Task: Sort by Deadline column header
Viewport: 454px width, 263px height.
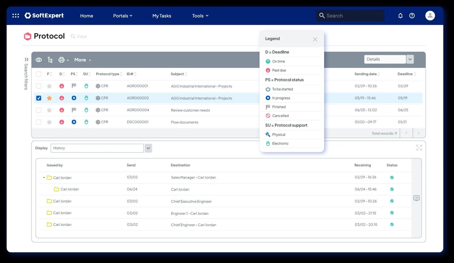Action: [x=407, y=74]
